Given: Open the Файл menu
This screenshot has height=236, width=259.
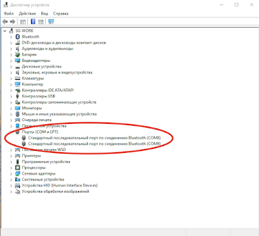Looking at the screenshot, I should (x=9, y=14).
